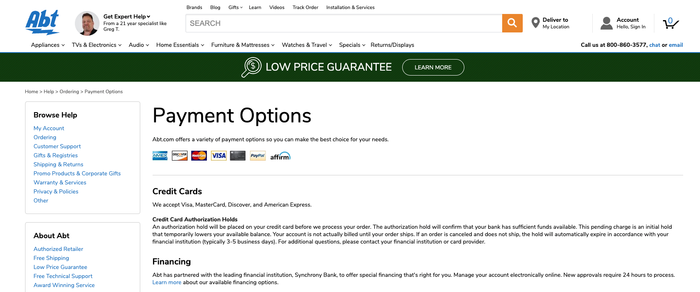Click the Account person icon

[x=607, y=23]
